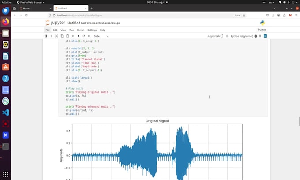This screenshot has height=180, width=300.
Task: Open the Firefox account icon
Action: tap(279, 15)
